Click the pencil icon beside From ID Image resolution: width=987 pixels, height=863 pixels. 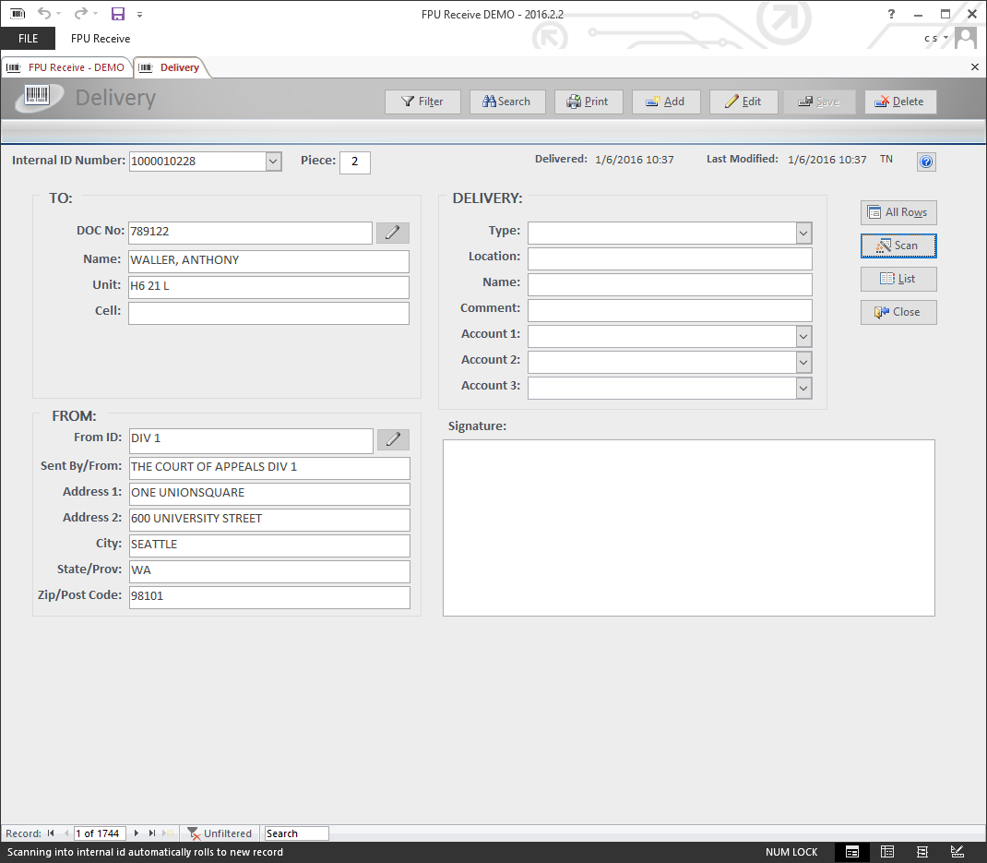(392, 440)
